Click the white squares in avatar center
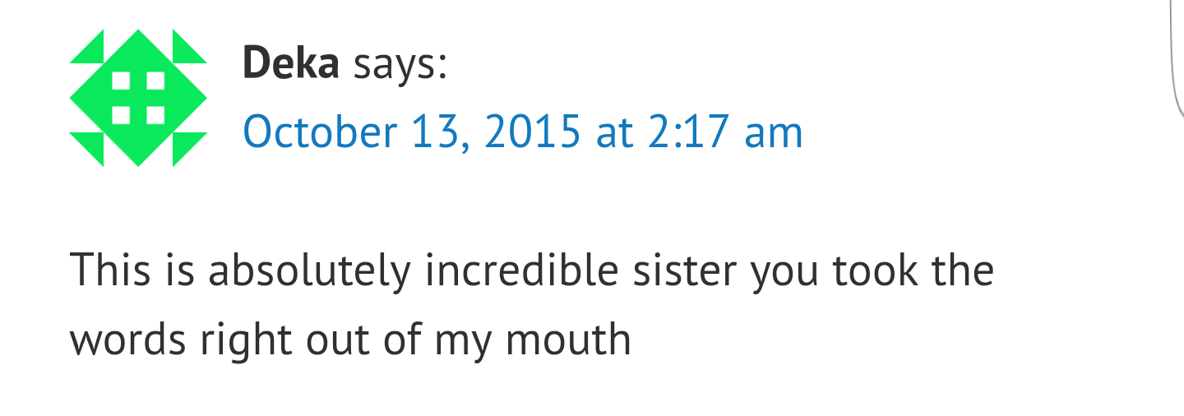Viewport: 1184px width, 416px height. 138,98
